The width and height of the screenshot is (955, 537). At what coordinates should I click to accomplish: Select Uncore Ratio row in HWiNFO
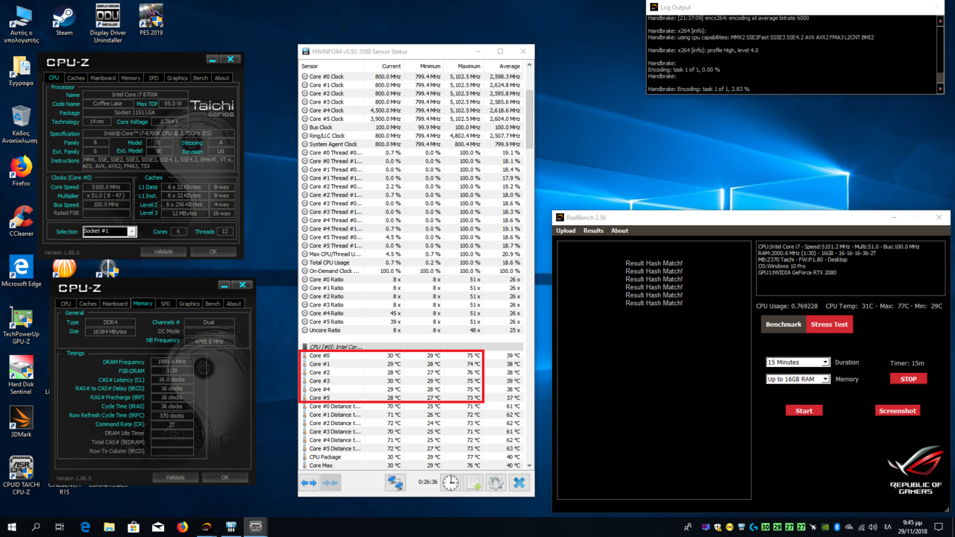(412, 330)
